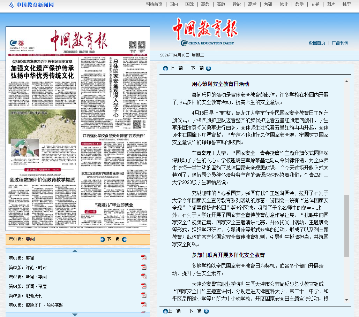The image size is (359, 317).
Task: Click the previous-page arrow icon left of 下一版
Action: (x=102, y=239)
